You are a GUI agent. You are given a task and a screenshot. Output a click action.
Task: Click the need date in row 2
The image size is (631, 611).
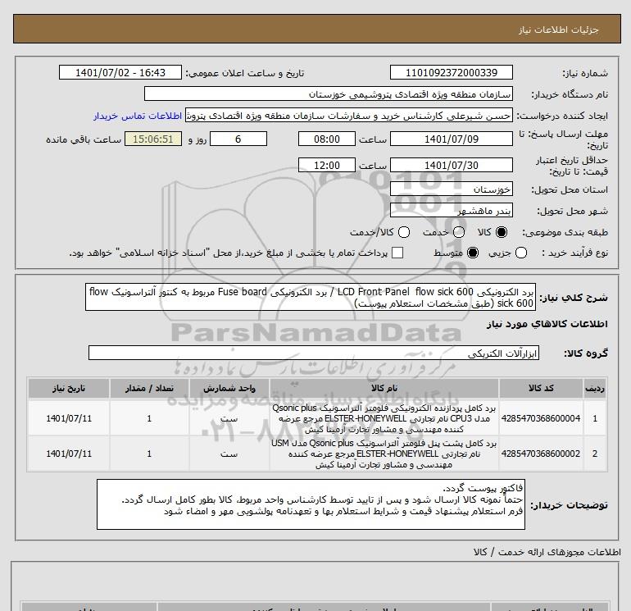point(69,454)
